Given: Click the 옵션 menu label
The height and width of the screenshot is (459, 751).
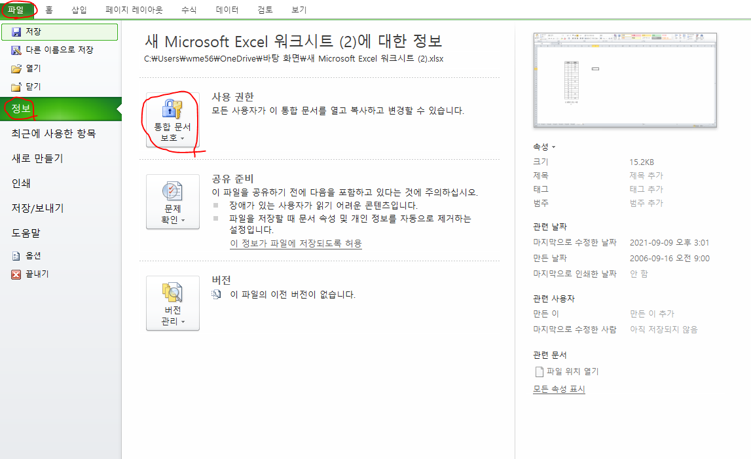Looking at the screenshot, I should (33, 256).
